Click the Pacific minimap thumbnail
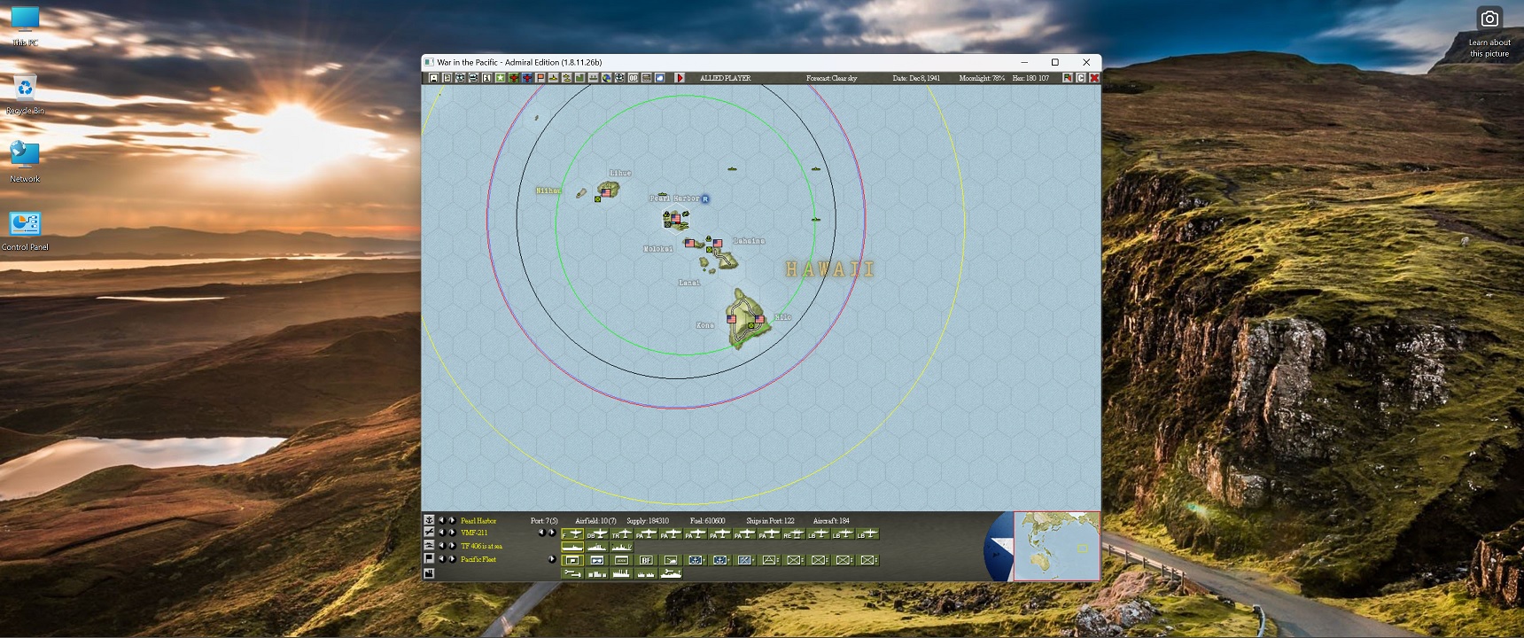The image size is (1524, 638). (1057, 546)
